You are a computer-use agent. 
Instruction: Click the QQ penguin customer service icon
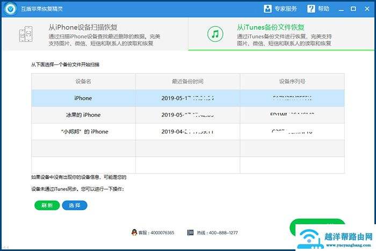[x=134, y=232]
